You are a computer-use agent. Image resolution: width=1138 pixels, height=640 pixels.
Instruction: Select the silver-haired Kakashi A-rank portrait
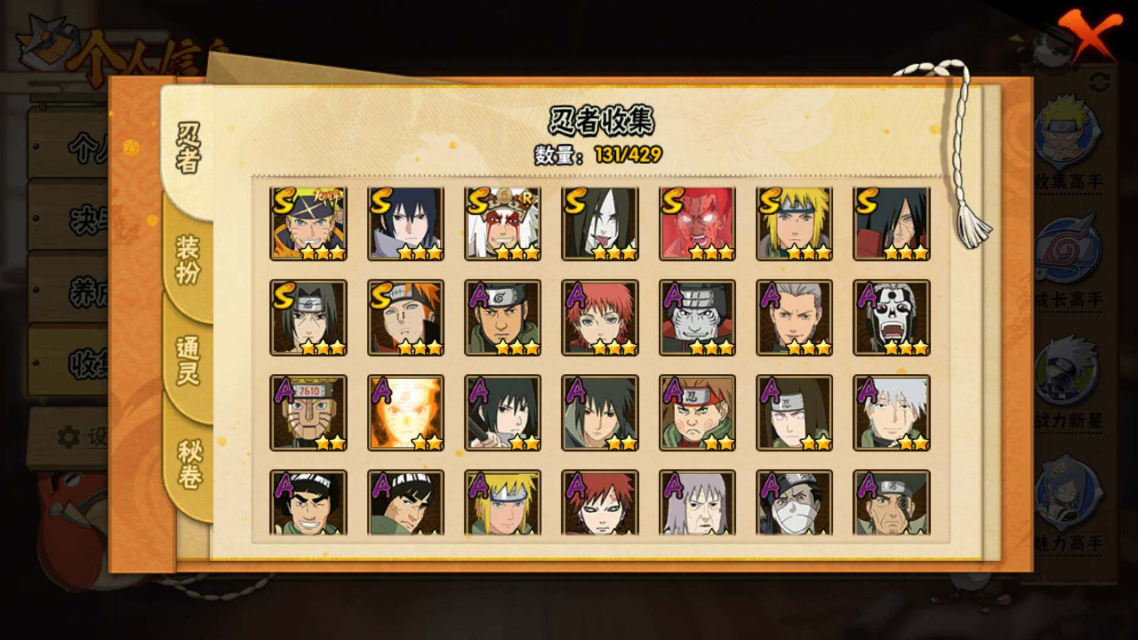891,412
